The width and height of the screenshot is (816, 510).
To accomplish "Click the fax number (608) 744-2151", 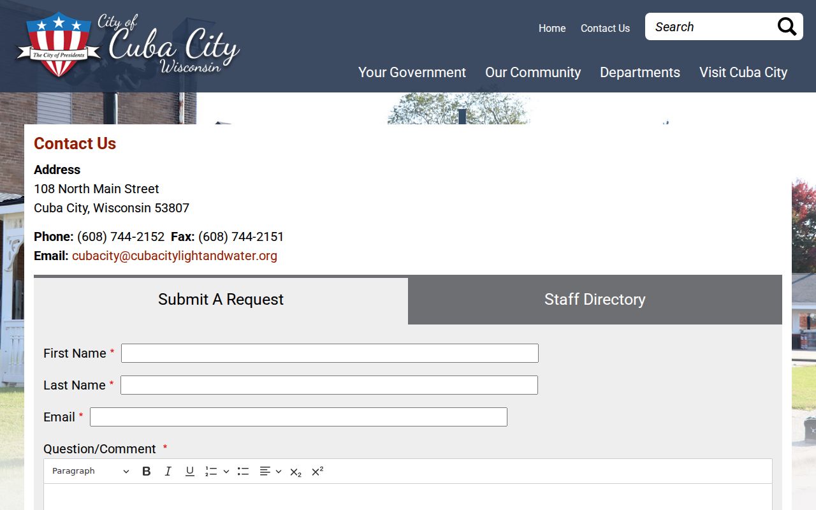I will tap(241, 237).
